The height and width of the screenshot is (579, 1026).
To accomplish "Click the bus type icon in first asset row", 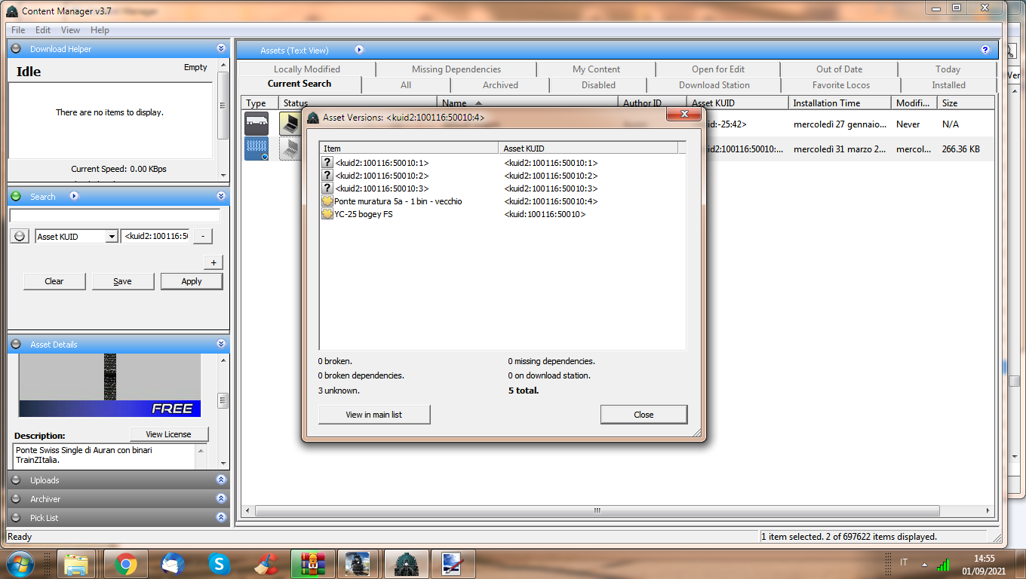I will coord(256,123).
